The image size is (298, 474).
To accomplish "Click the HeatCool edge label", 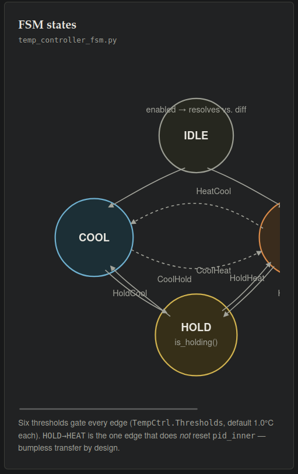I will (213, 191).
